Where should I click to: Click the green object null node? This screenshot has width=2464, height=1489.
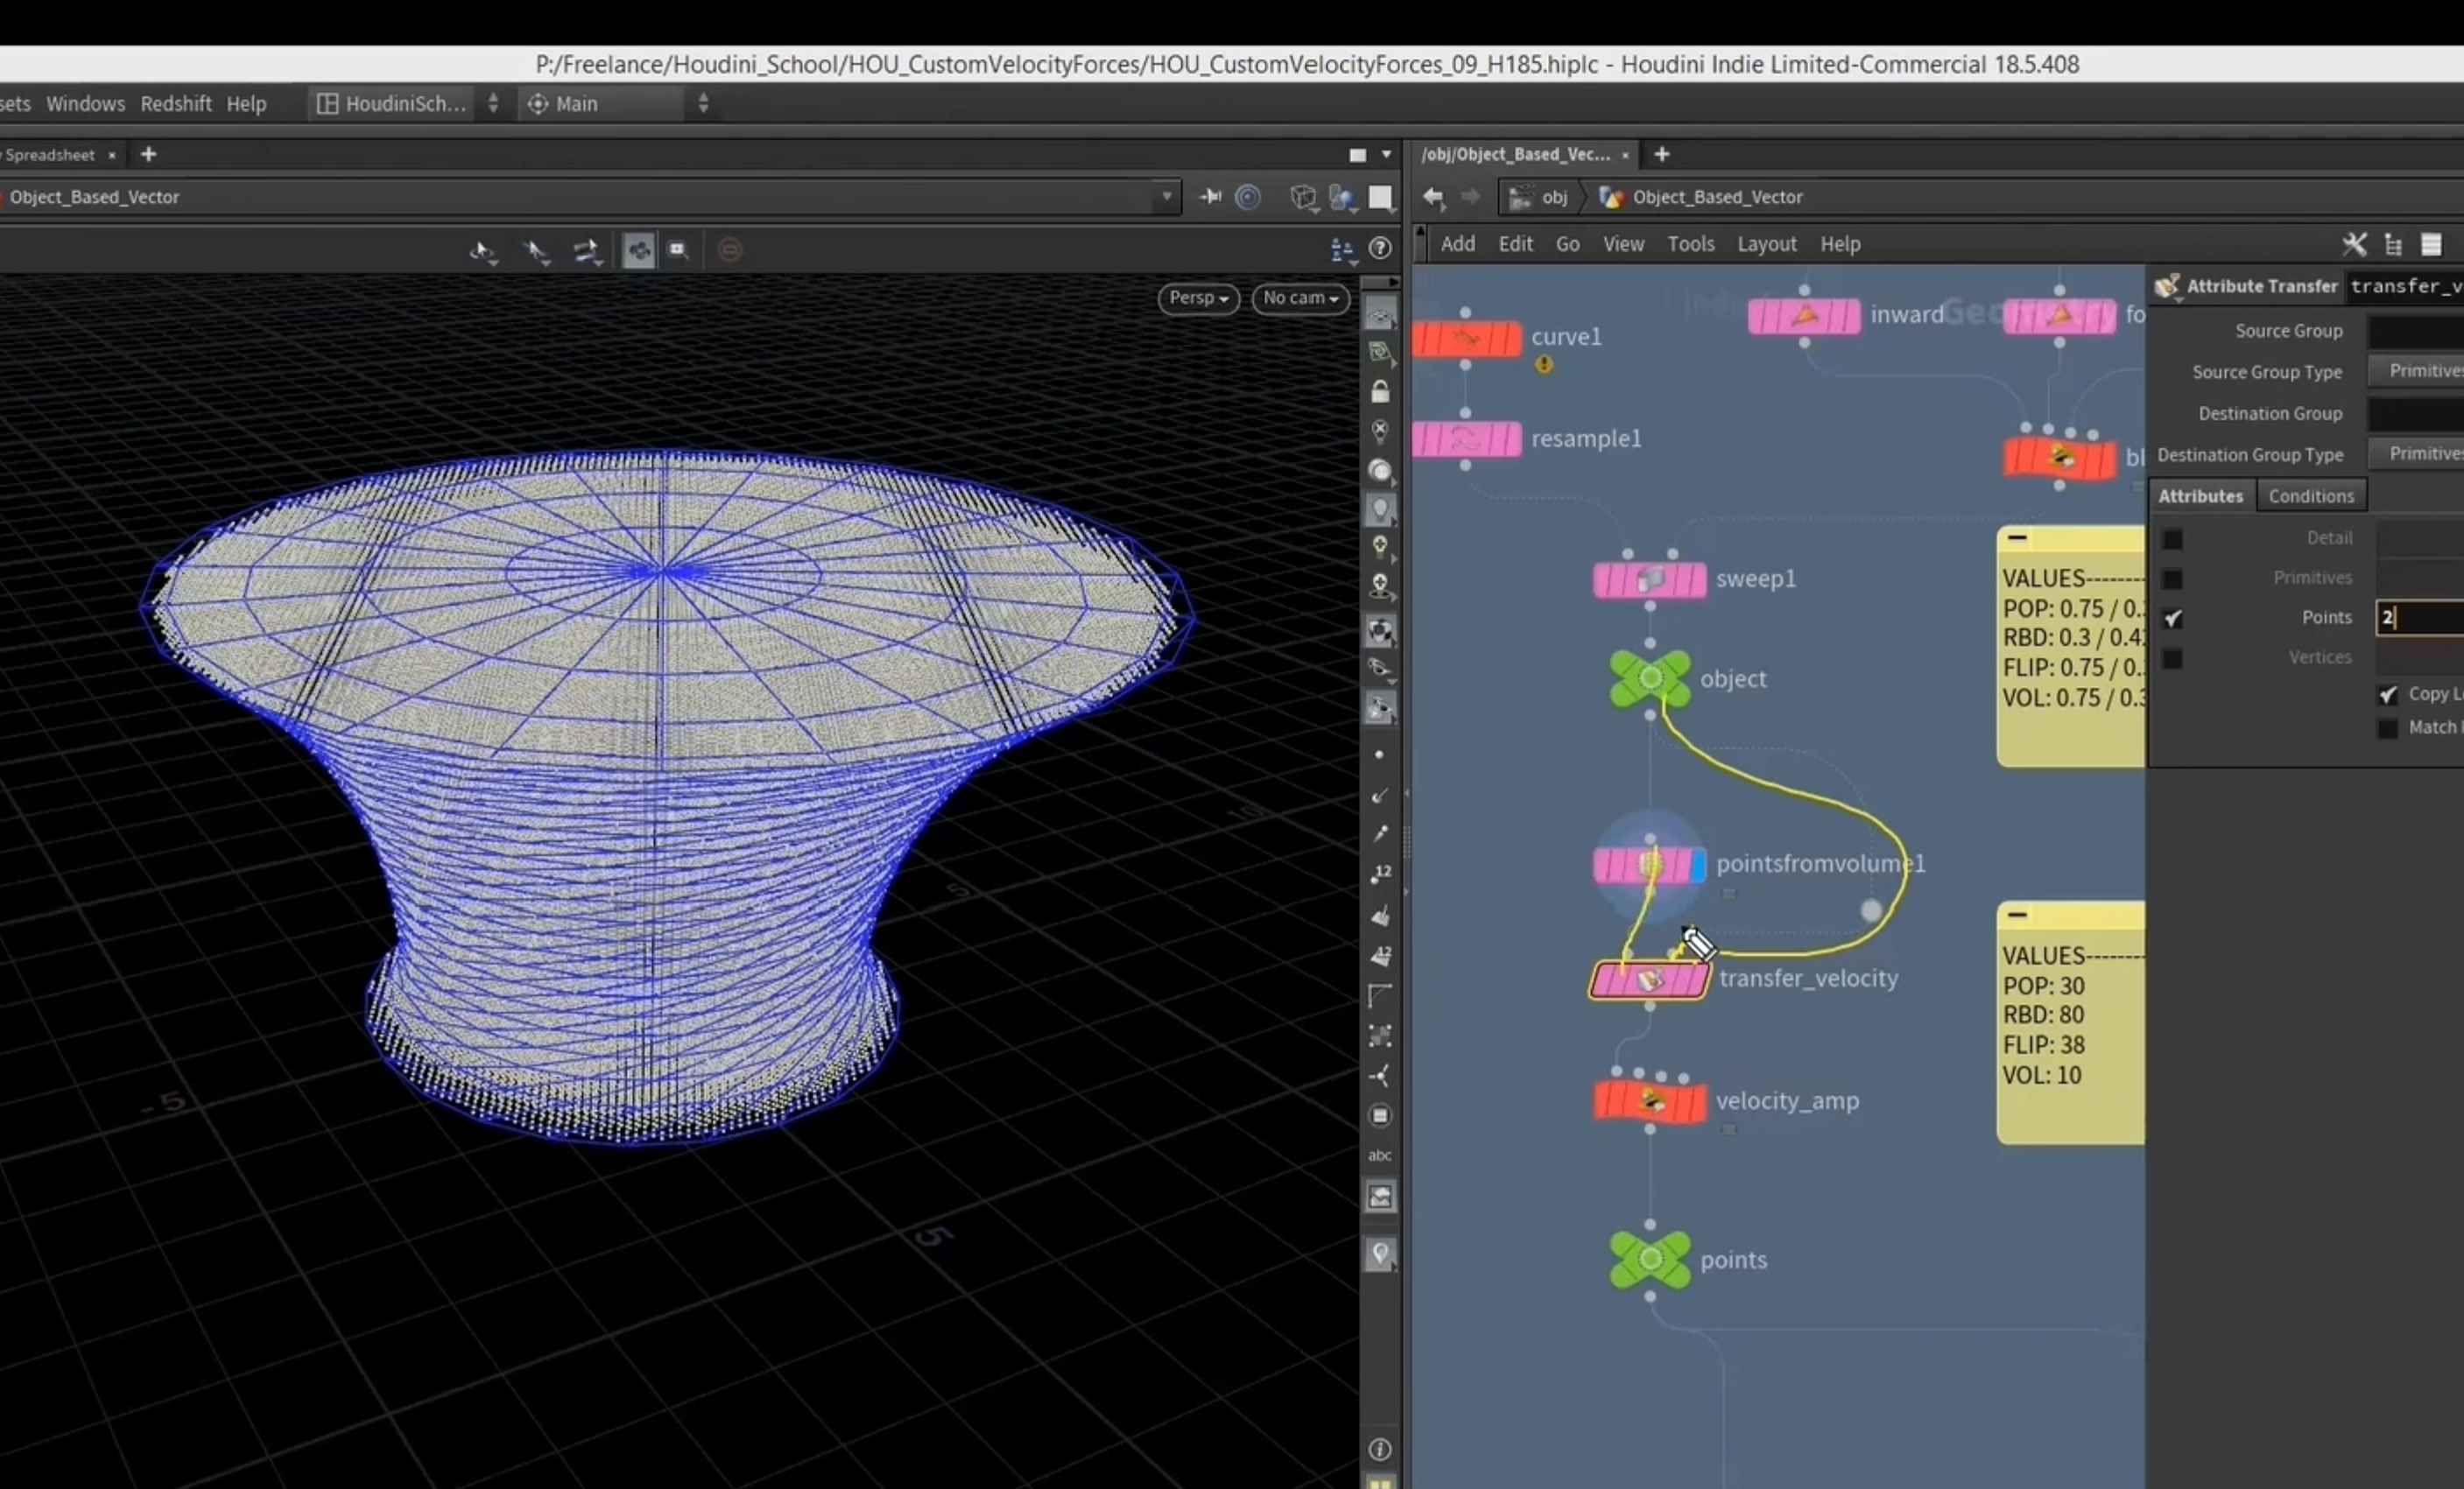point(1650,678)
